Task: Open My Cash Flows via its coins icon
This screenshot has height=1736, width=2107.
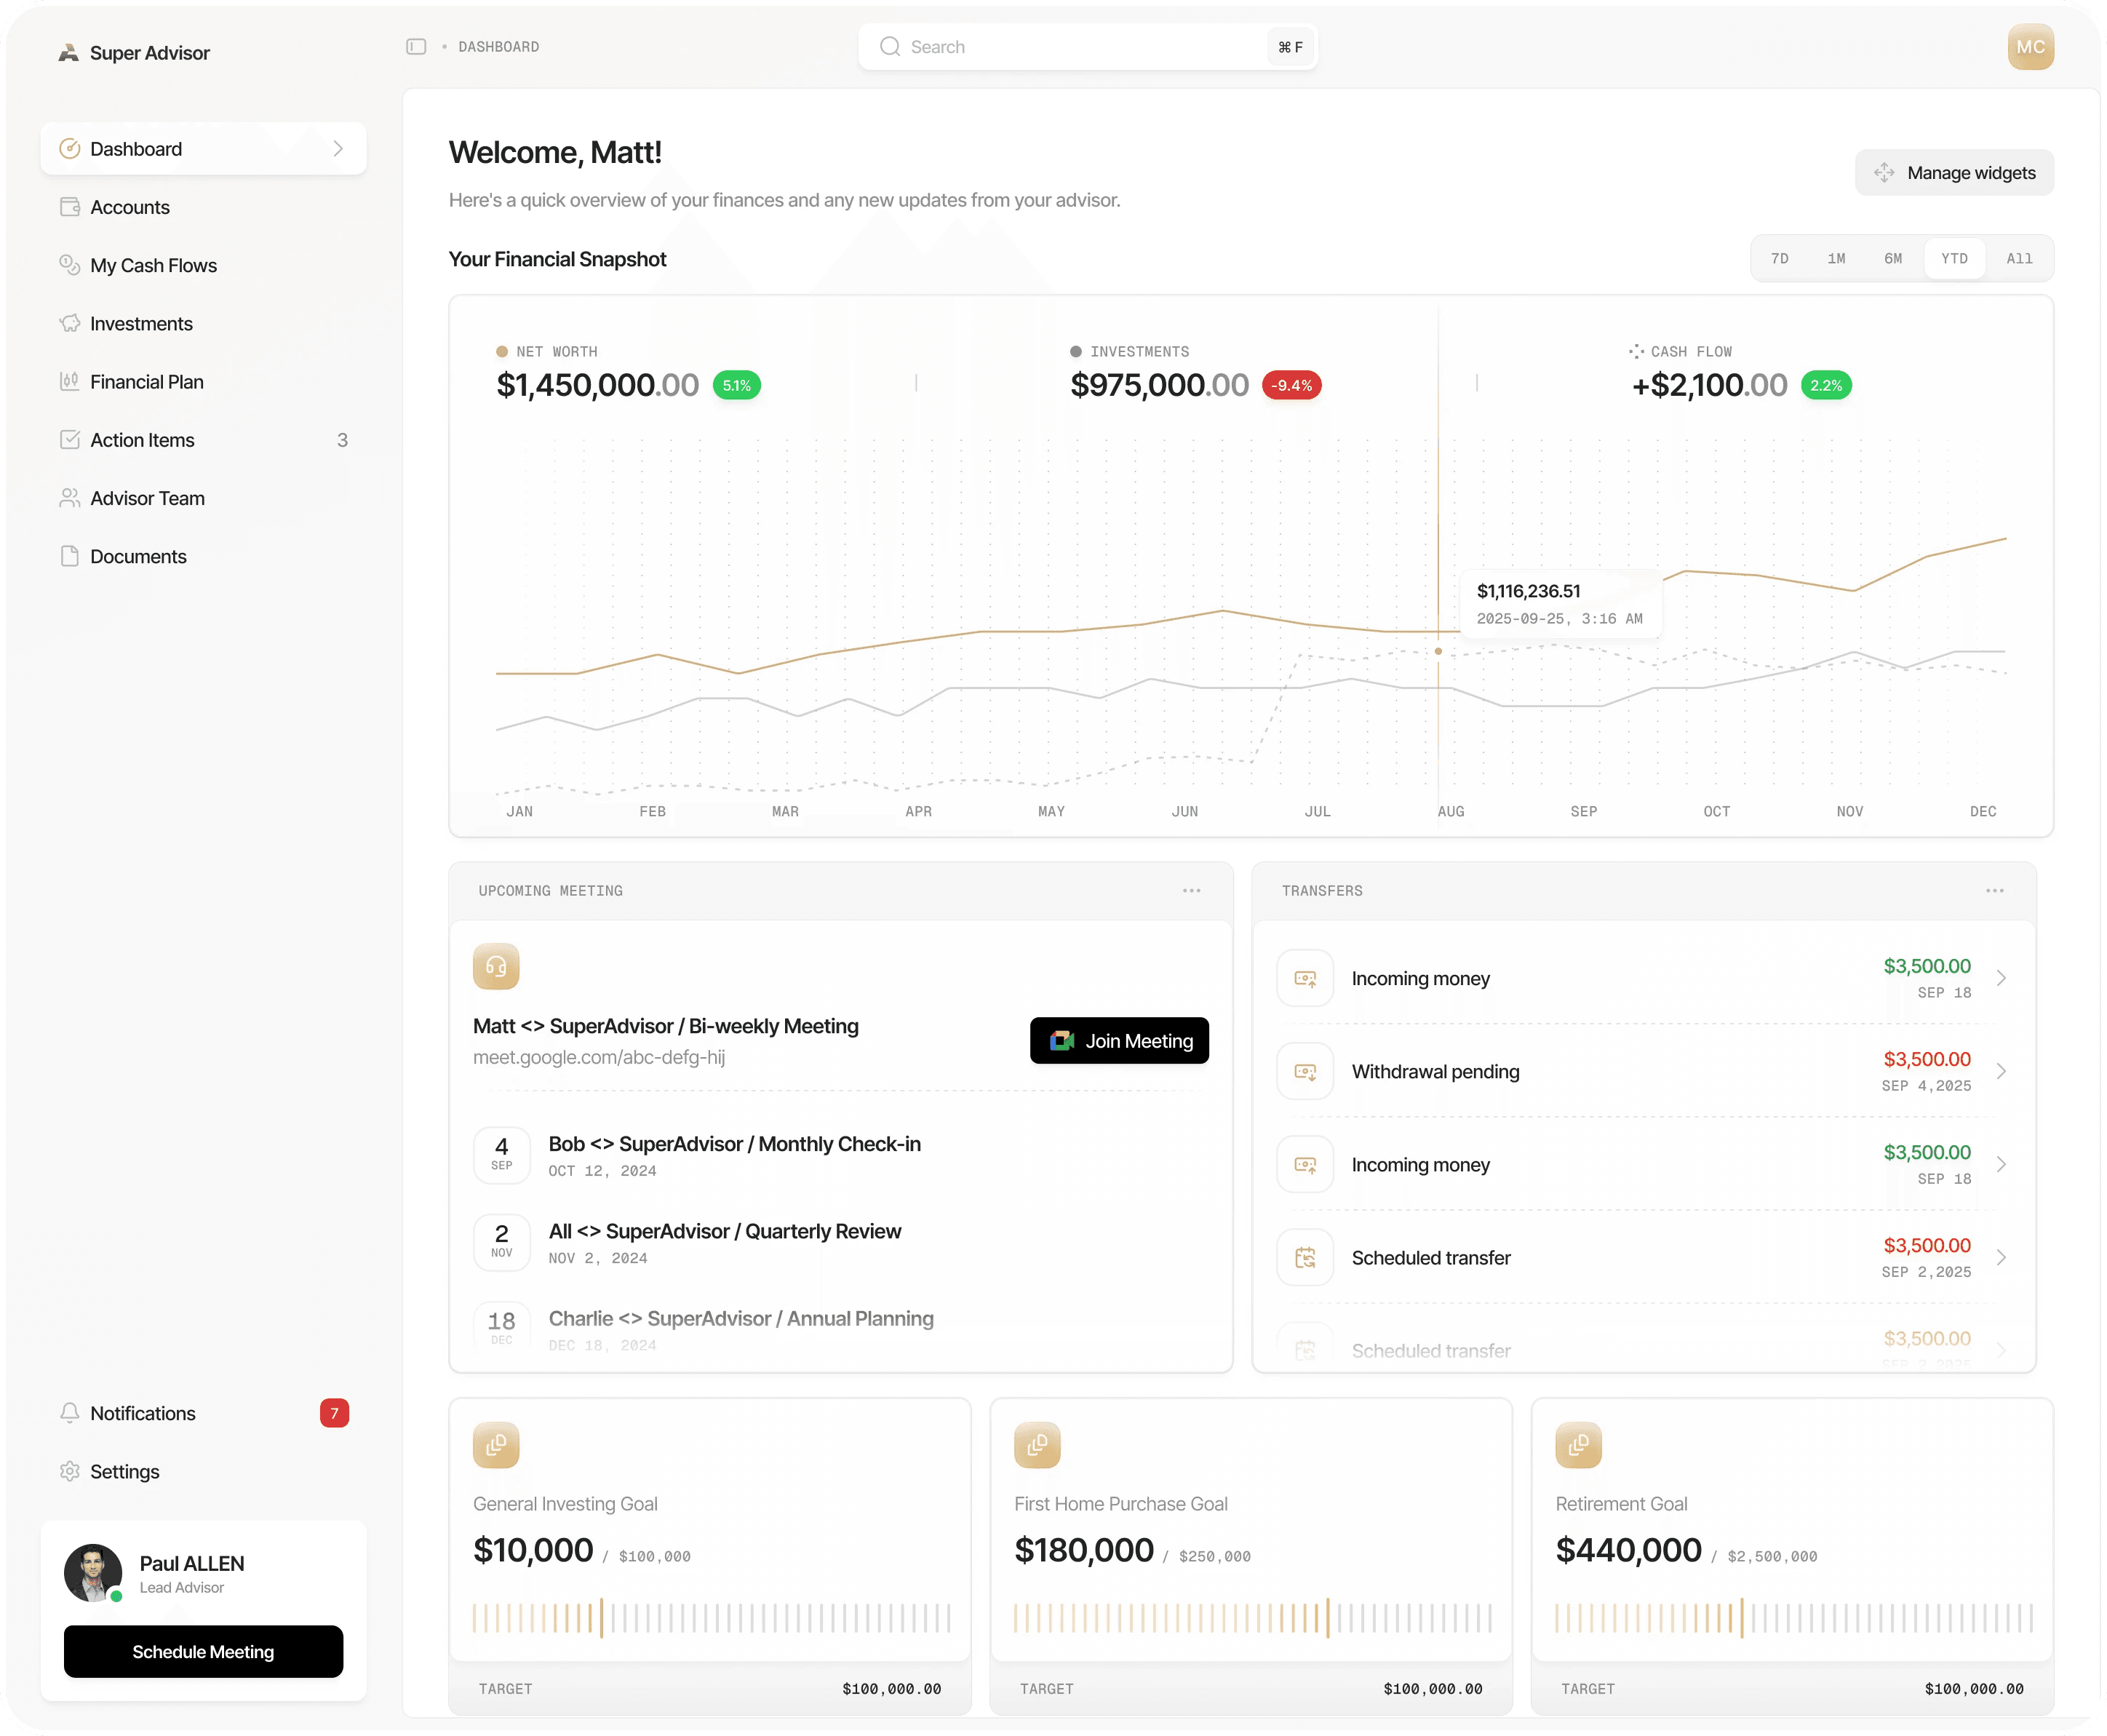Action: [70, 265]
